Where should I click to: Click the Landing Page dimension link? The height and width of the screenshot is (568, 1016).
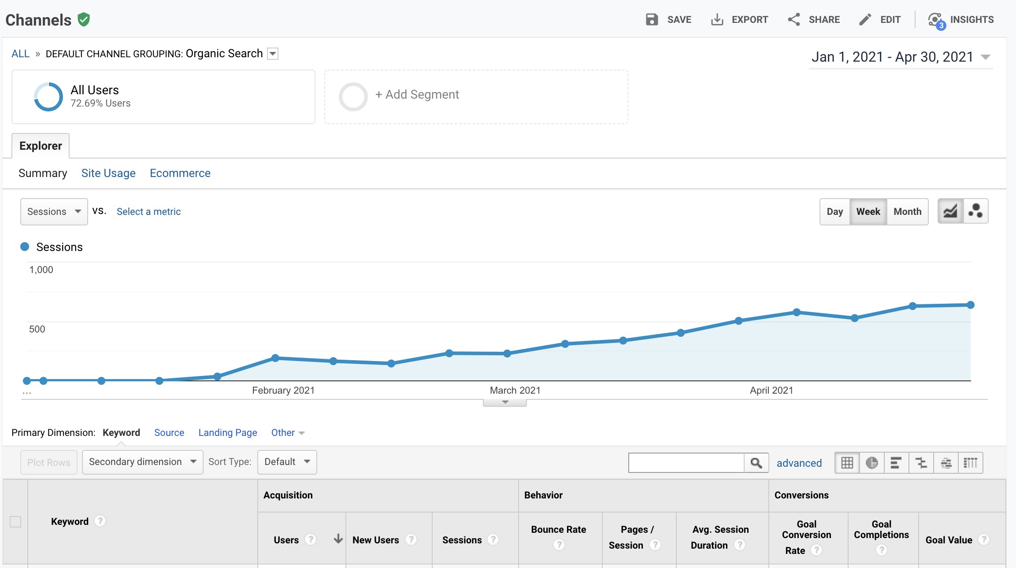coord(227,432)
